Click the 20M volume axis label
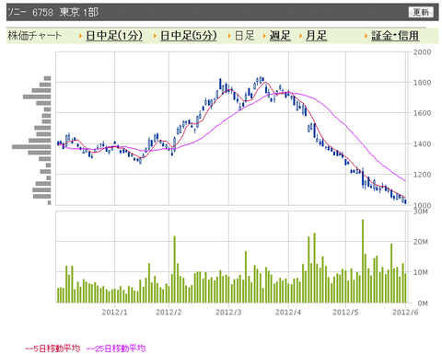Screen dimensions: 442x354 [421, 242]
